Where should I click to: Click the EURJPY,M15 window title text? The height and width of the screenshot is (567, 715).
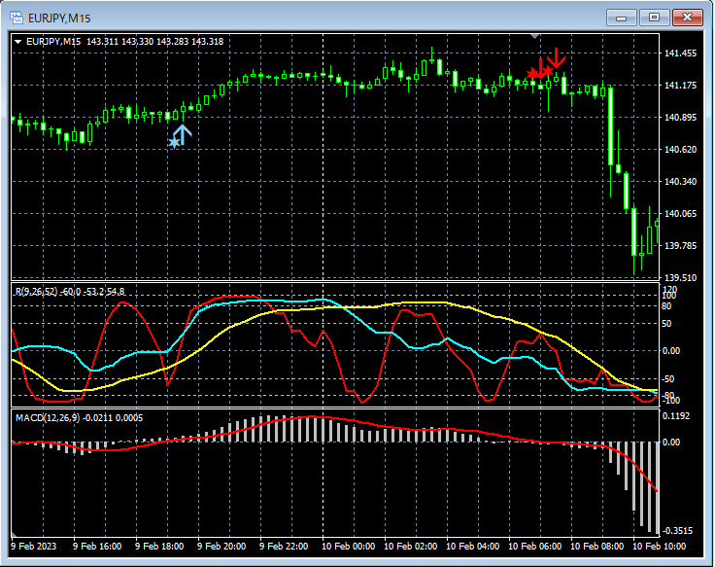(60, 17)
